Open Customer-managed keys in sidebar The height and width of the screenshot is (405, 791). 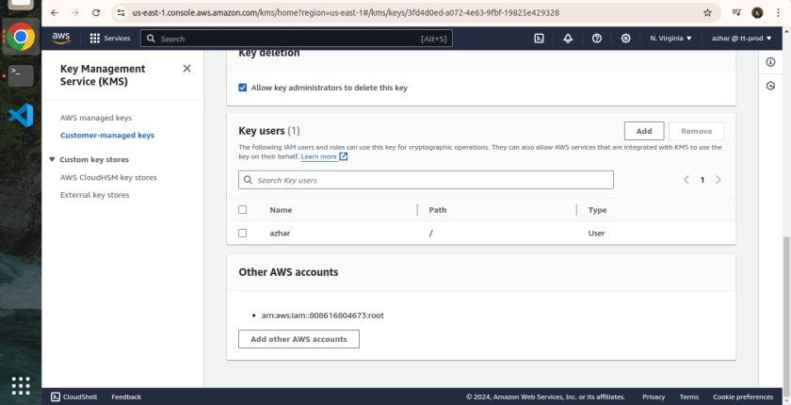pyautogui.click(x=107, y=136)
